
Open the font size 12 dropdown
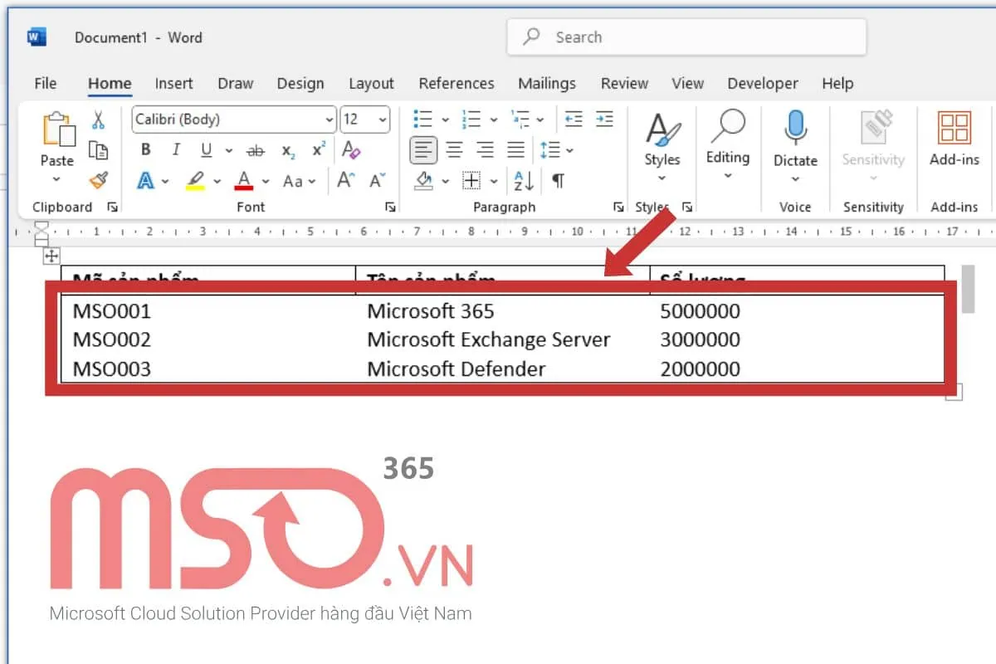pos(382,120)
